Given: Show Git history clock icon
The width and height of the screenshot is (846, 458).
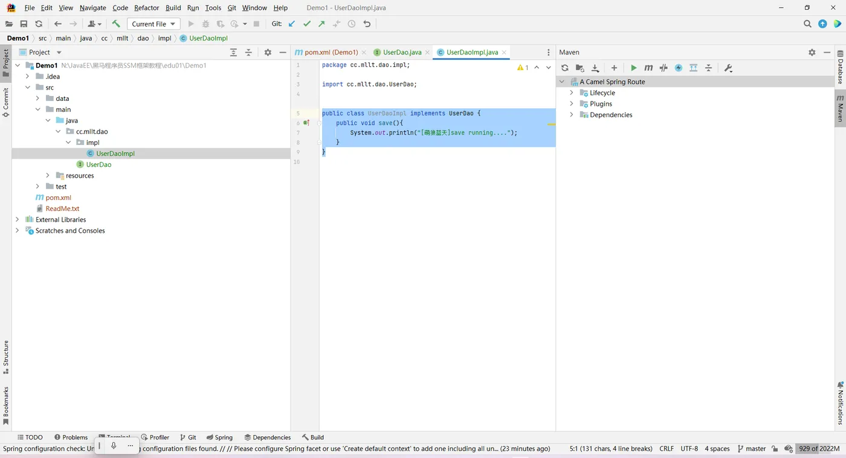Looking at the screenshot, I should pyautogui.click(x=352, y=24).
